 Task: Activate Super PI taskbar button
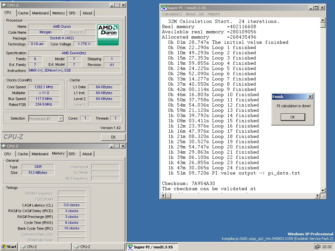pos(152,247)
